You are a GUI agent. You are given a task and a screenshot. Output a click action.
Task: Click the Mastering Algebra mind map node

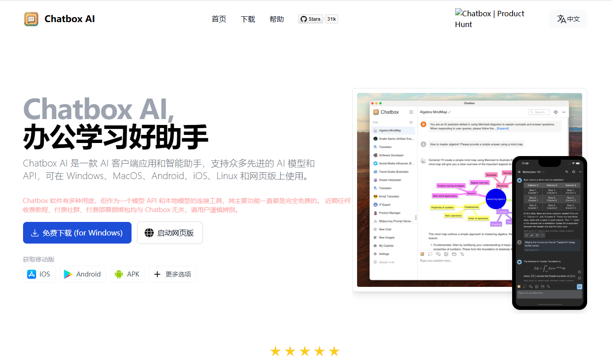(x=496, y=199)
